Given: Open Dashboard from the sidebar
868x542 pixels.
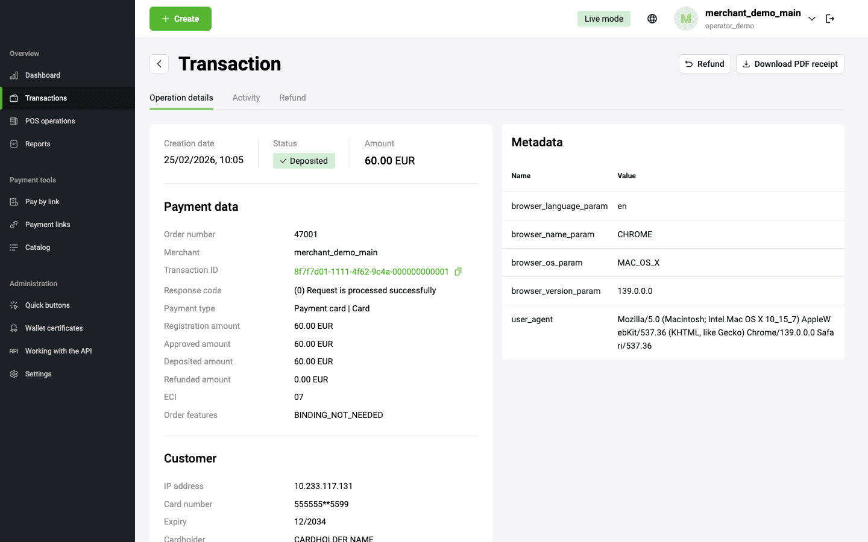Looking at the screenshot, I should pyautogui.click(x=42, y=75).
